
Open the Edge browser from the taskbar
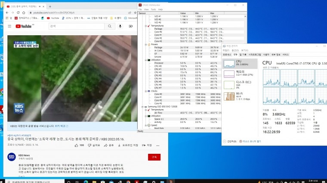(x=86, y=182)
